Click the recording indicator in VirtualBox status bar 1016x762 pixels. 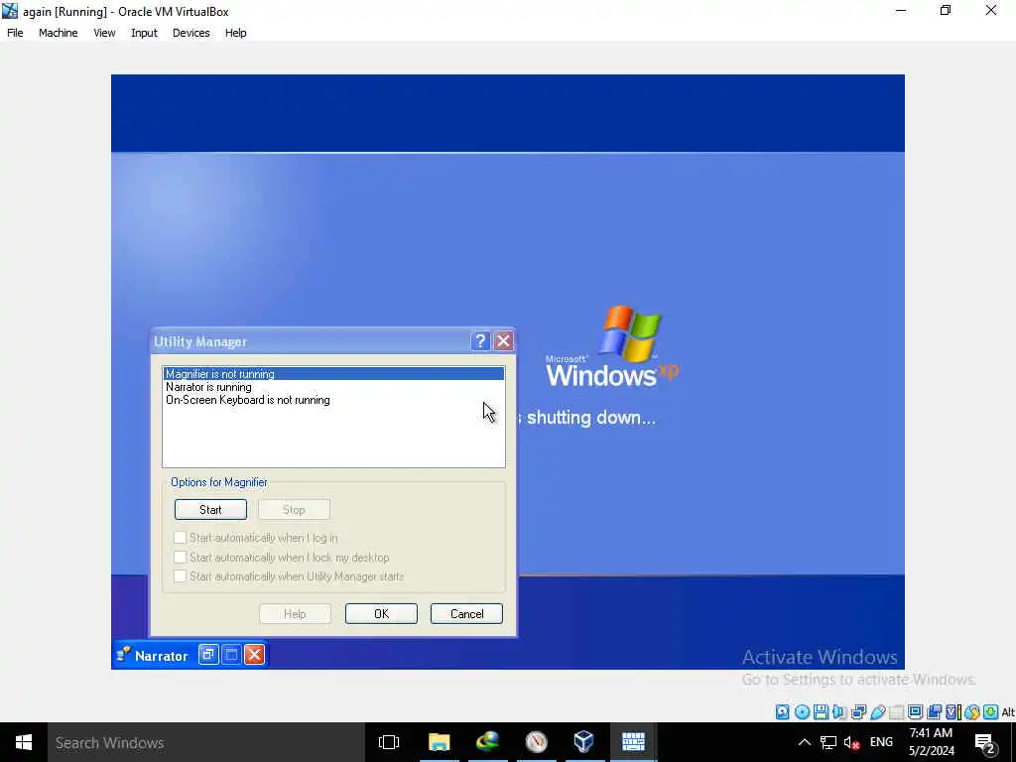[934, 712]
